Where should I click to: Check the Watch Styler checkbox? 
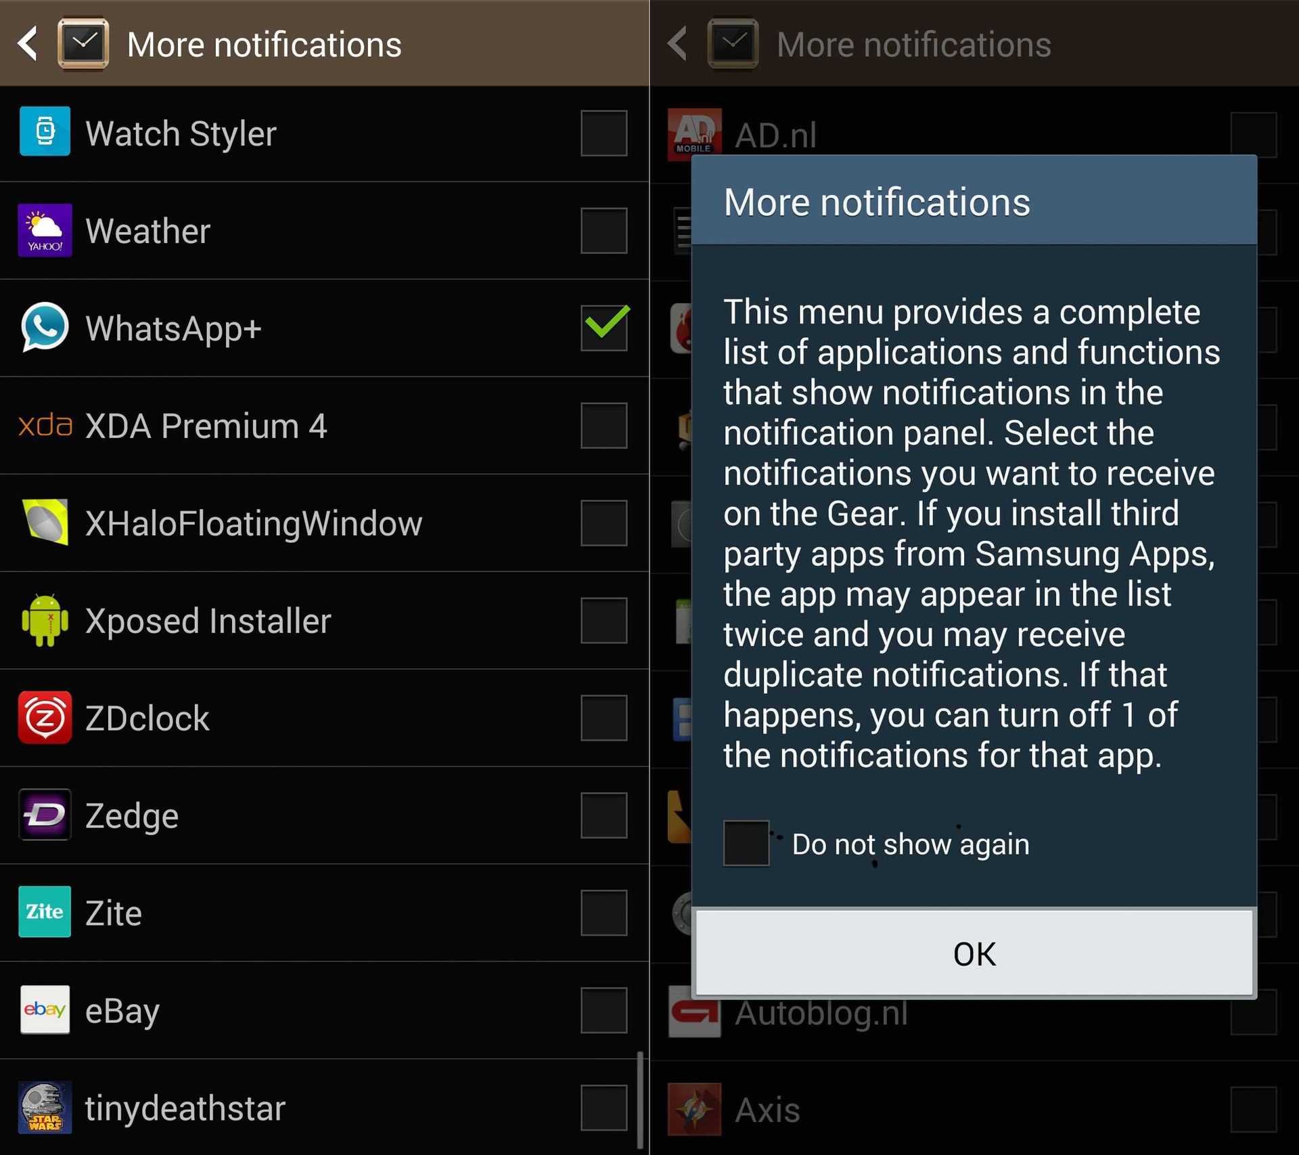(x=604, y=133)
